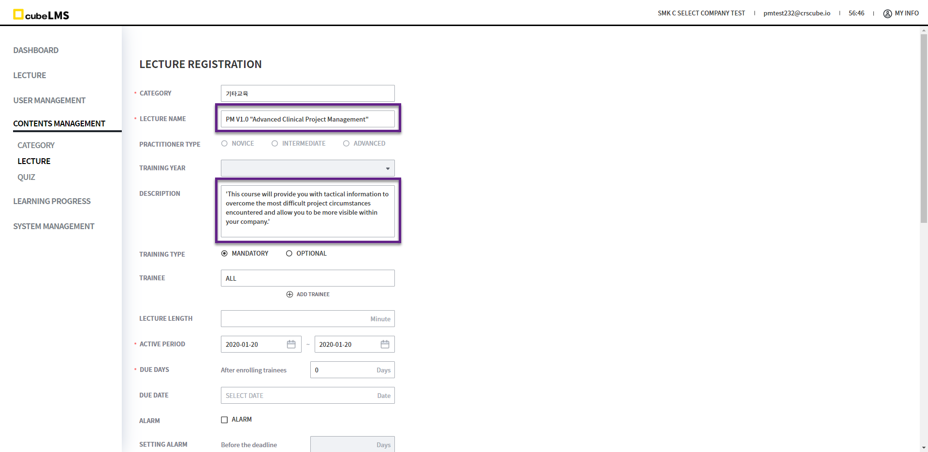Click the vertical scrollbar down arrow

point(924,447)
